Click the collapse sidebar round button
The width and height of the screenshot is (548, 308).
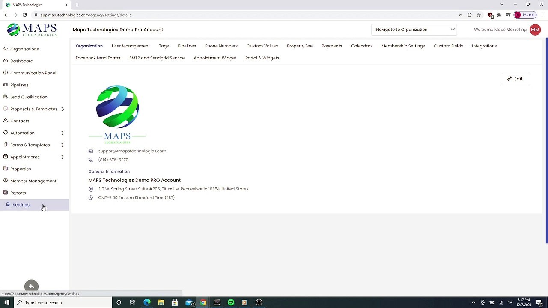[31, 286]
